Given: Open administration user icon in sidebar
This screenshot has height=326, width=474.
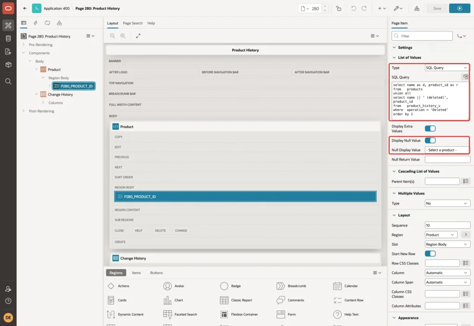Looking at the screenshot, I should pos(8,289).
